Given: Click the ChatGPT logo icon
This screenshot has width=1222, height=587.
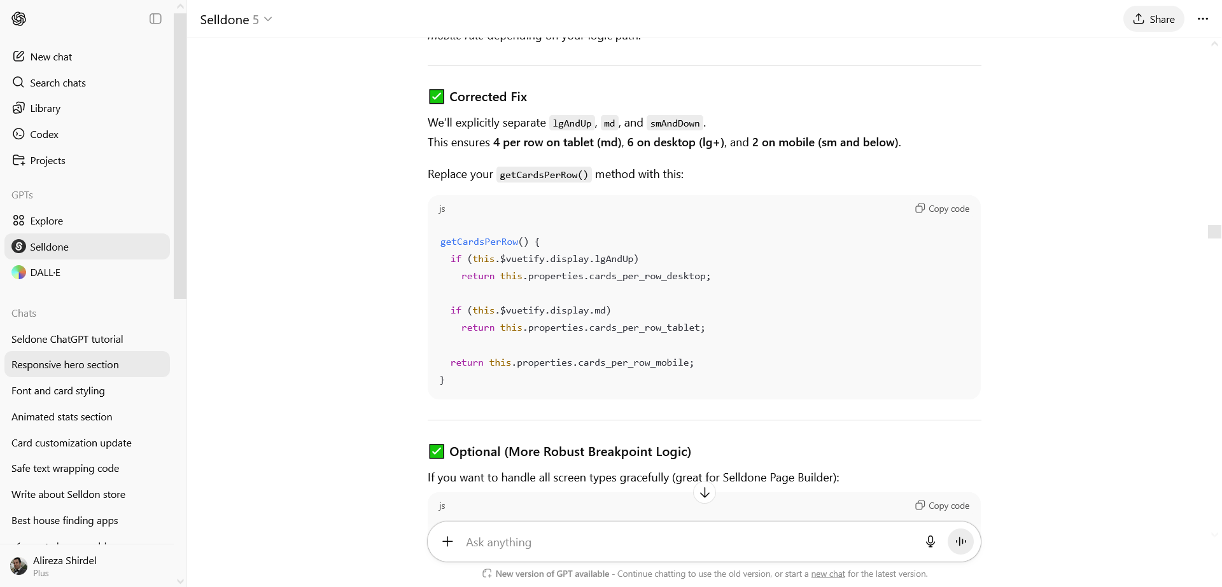Looking at the screenshot, I should point(19,19).
